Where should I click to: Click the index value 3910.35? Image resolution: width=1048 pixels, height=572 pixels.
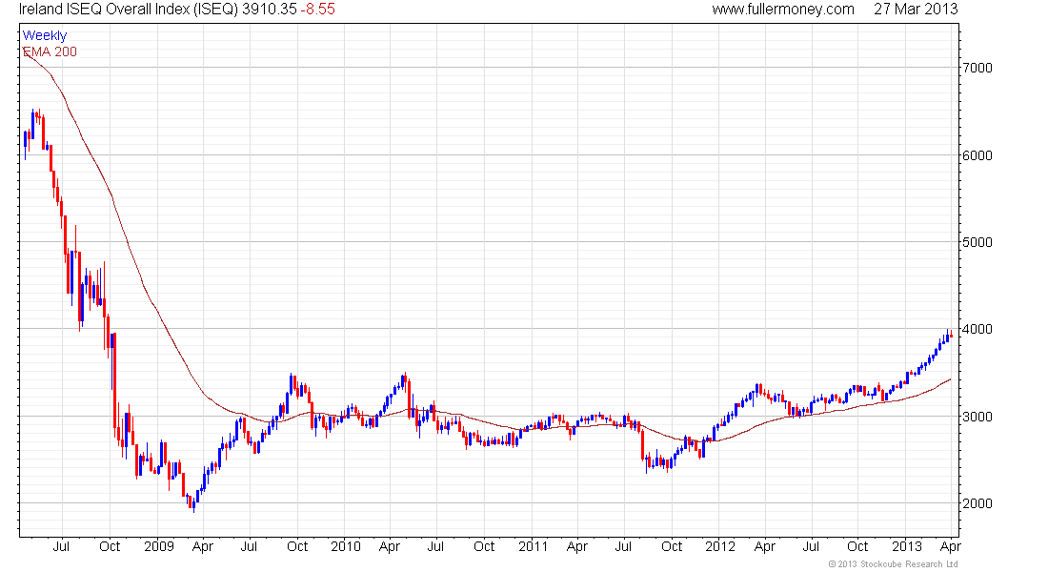pos(270,10)
